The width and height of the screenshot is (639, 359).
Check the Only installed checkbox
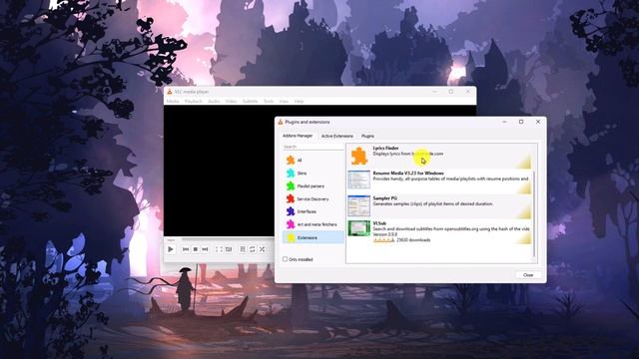tap(285, 259)
